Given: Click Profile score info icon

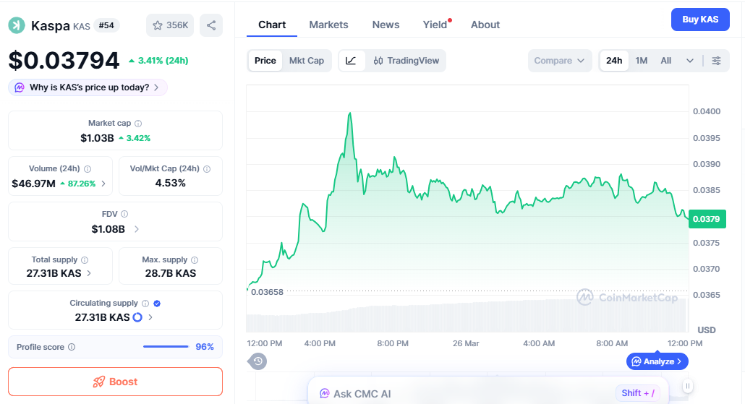Looking at the screenshot, I should (72, 347).
